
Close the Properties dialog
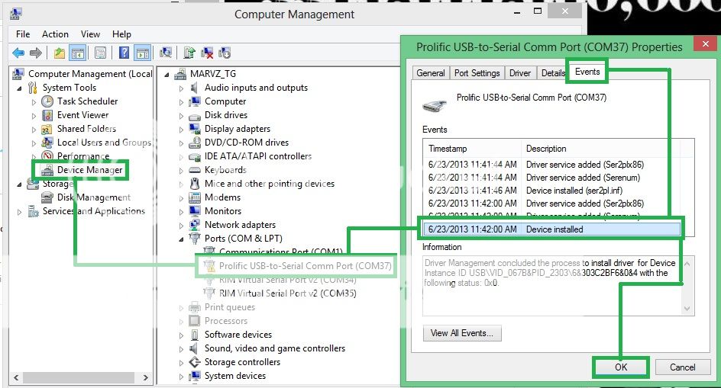706,44
